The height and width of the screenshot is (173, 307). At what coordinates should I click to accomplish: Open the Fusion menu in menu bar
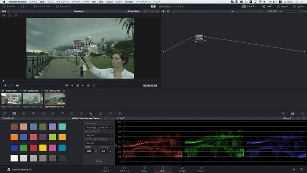109,2
